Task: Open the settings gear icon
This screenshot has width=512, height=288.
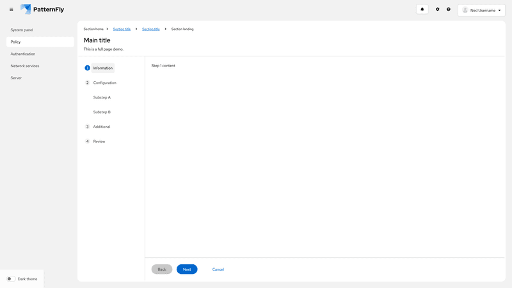Action: point(438,10)
